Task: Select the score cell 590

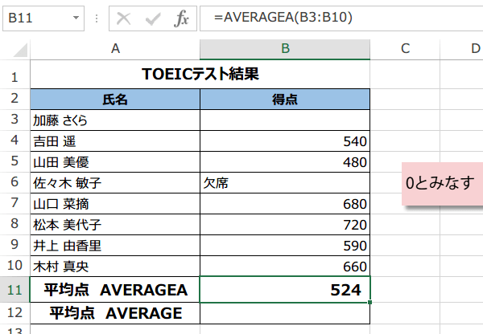Action: (x=285, y=246)
